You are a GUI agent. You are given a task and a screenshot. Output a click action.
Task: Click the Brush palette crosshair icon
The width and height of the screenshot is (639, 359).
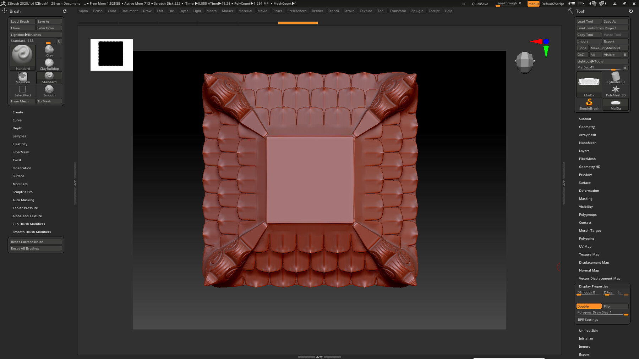pyautogui.click(x=4, y=11)
